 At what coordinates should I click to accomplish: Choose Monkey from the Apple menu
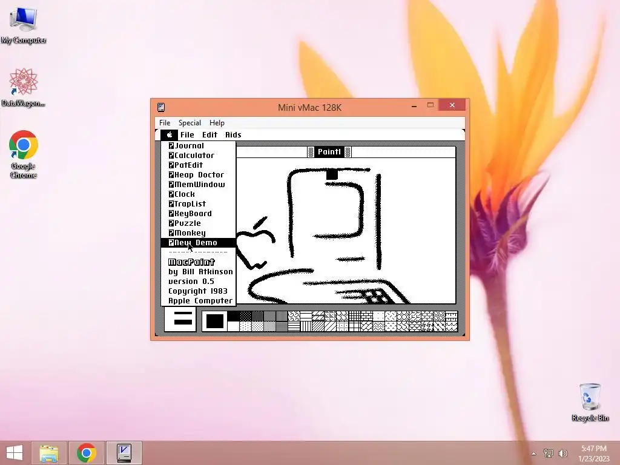(198, 233)
